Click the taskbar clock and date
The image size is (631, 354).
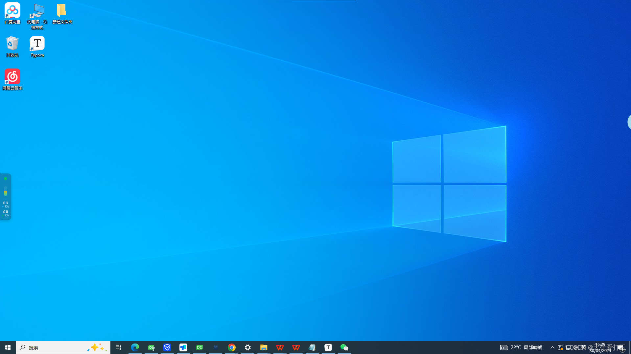(x=600, y=347)
